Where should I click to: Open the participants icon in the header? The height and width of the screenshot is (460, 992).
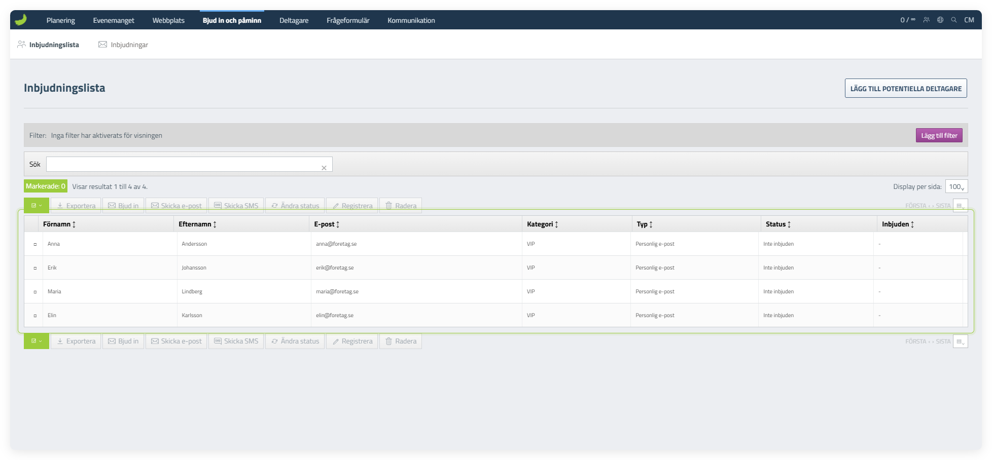pos(927,20)
